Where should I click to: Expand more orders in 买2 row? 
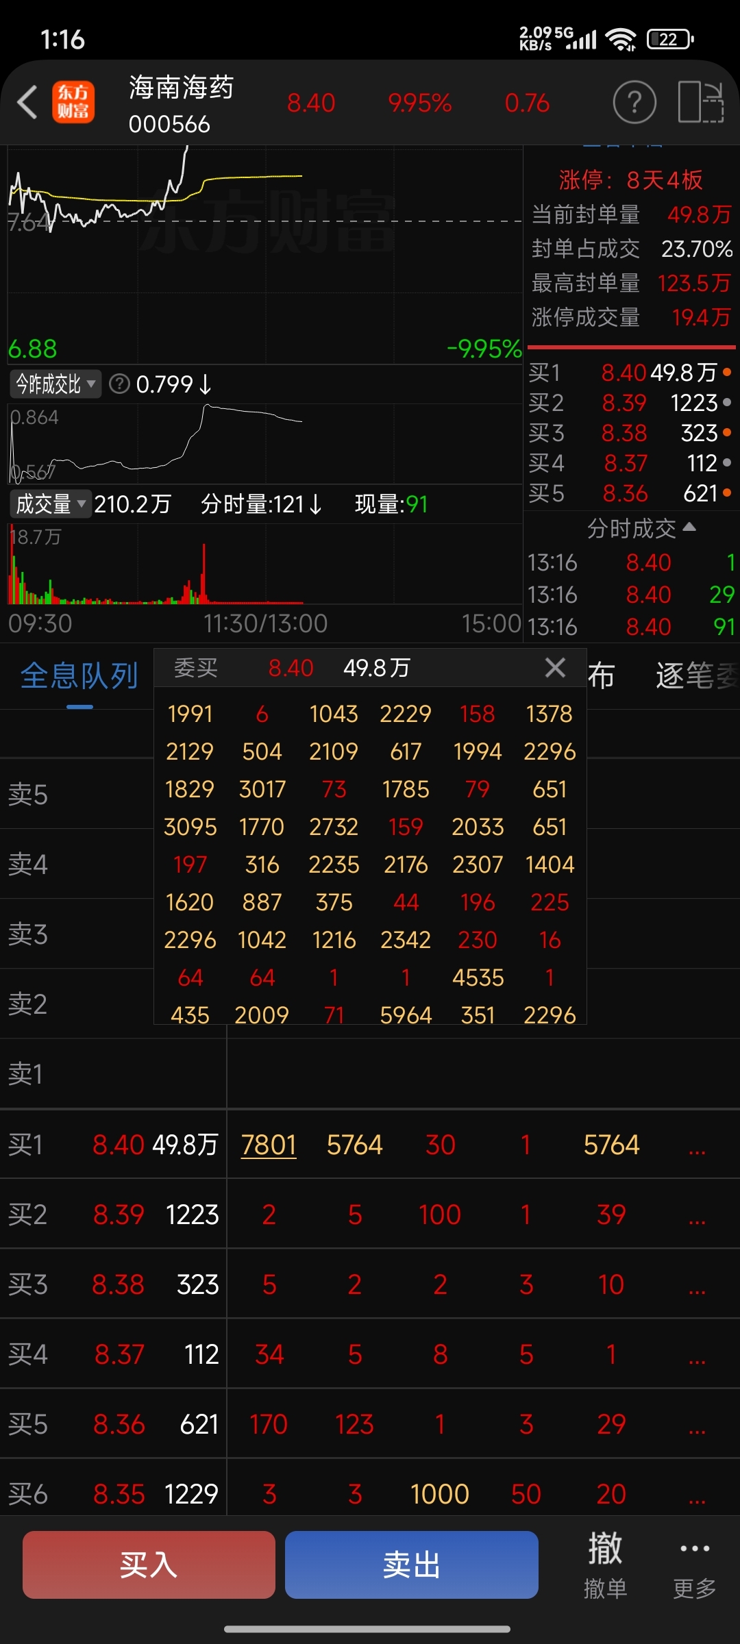[697, 1215]
